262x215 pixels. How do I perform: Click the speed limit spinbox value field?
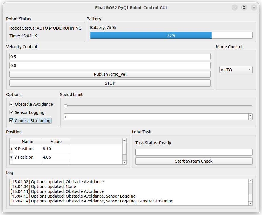coord(156,117)
